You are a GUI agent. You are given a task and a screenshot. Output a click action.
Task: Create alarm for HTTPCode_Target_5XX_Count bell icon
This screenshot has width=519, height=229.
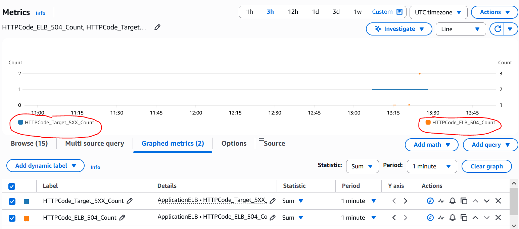coord(453,201)
